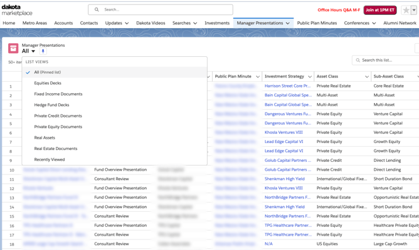Expand the Updates tab chevron
Image resolution: width=419 pixels, height=250 pixels.
click(x=127, y=23)
